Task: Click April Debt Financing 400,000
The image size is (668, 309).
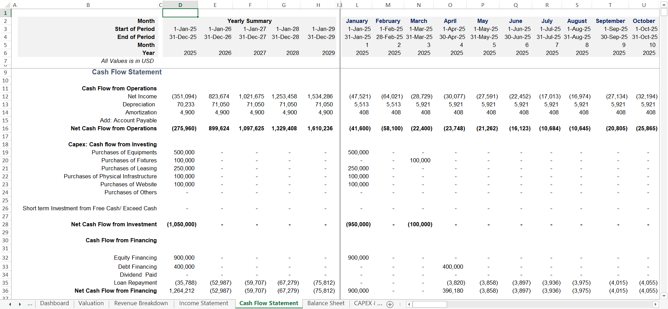Action: (453, 267)
